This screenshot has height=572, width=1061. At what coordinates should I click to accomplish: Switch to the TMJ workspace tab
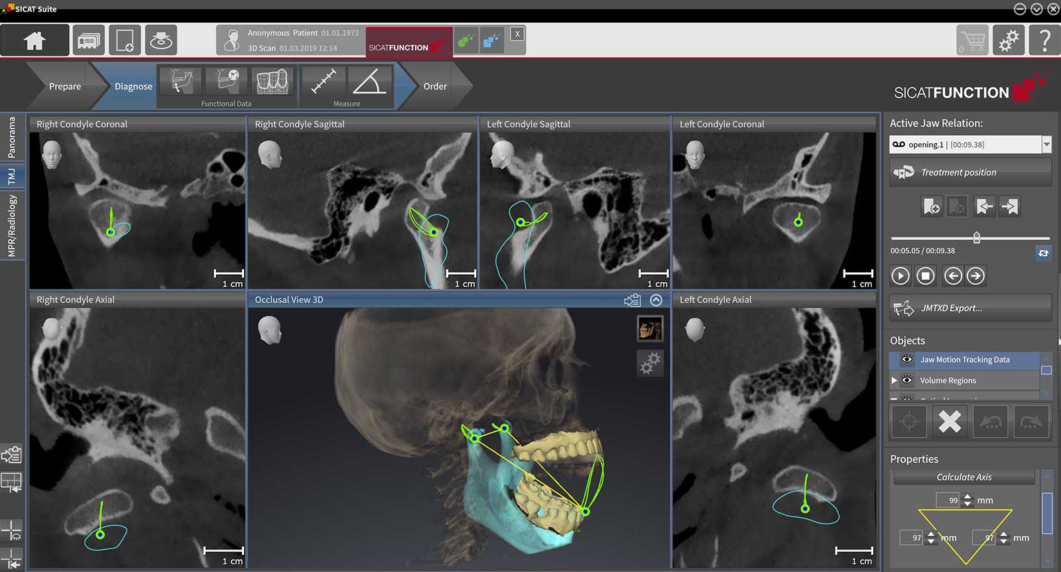pos(12,176)
